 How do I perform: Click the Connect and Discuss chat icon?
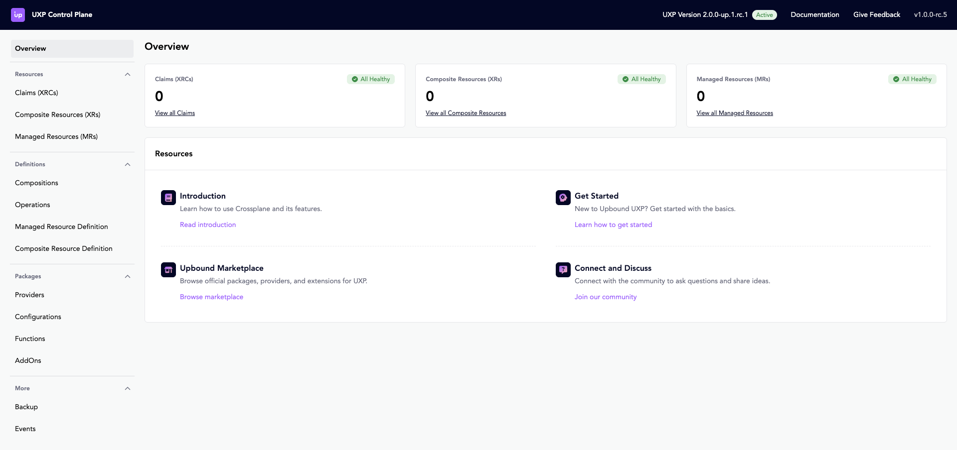(x=563, y=270)
